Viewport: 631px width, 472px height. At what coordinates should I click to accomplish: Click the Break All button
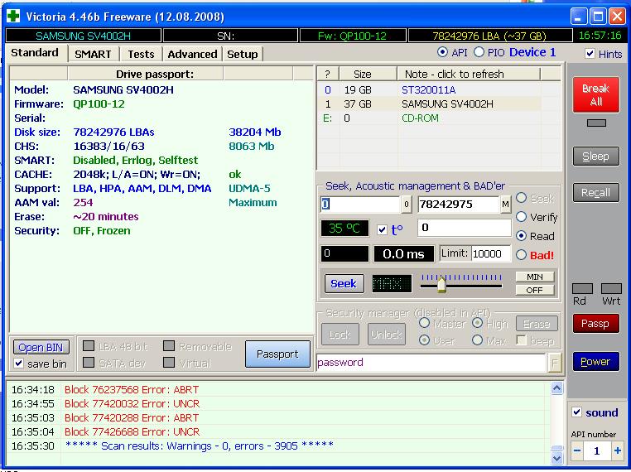596,94
